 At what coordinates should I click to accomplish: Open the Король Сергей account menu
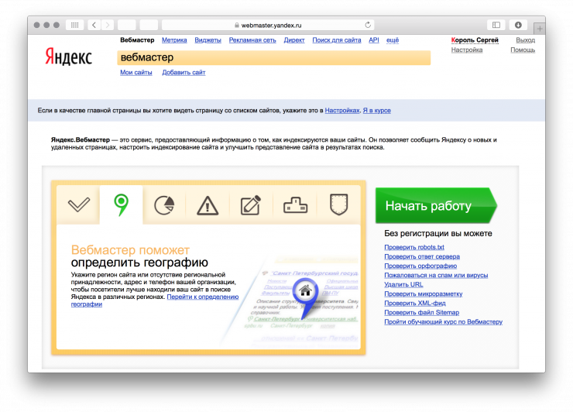point(475,39)
